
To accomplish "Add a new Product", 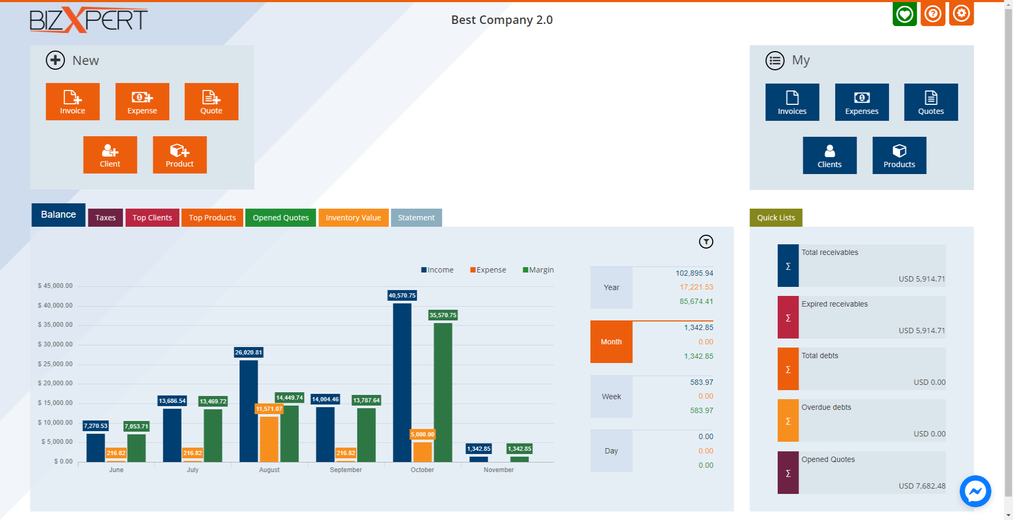I will tap(179, 154).
